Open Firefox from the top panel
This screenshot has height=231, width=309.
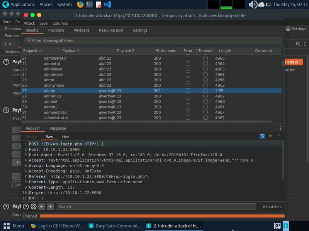click(80, 4)
